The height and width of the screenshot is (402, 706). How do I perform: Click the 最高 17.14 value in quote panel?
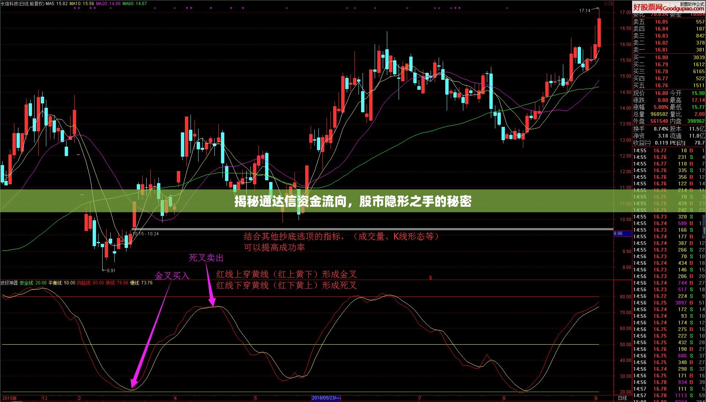click(698, 100)
